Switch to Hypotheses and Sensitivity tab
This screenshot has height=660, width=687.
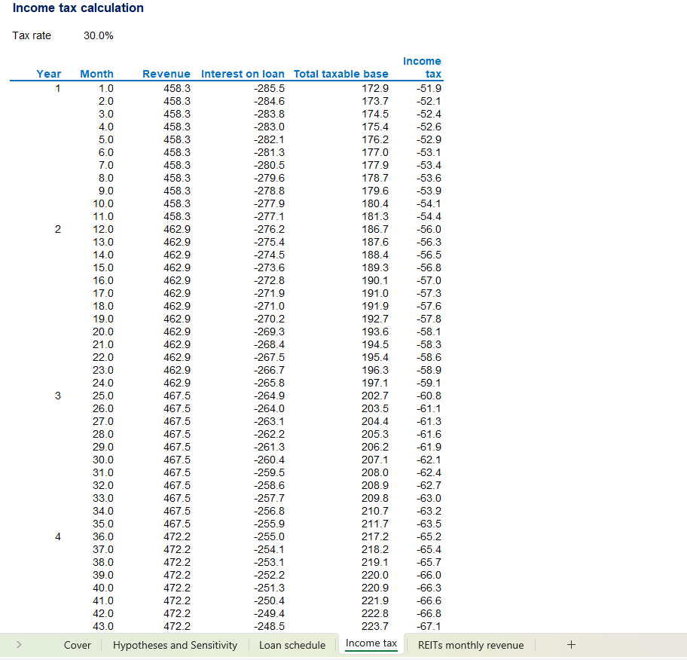(x=175, y=645)
